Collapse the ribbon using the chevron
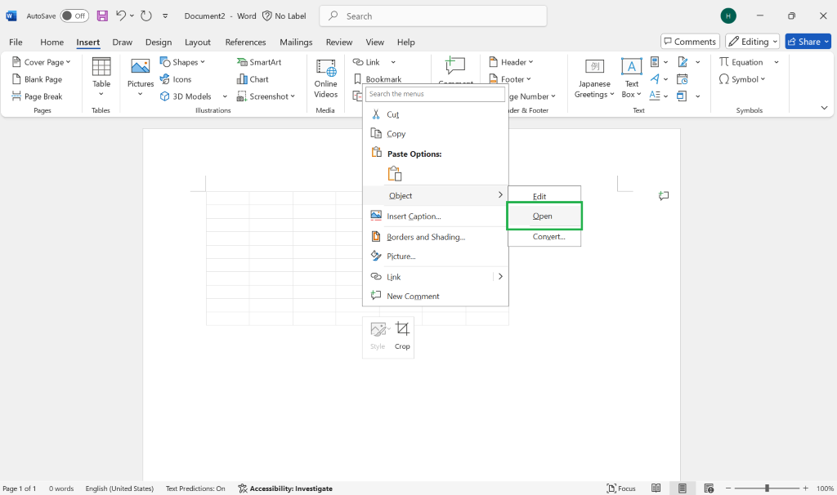Screen dimensions: 837x495 pos(824,108)
